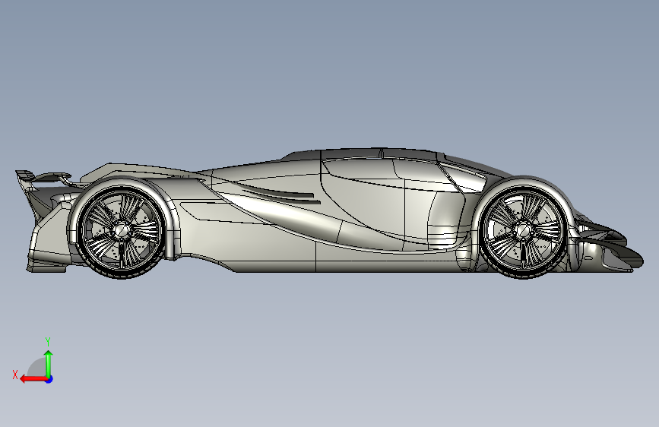Viewport: 659px width, 427px height.
Task: Click the red X axis arrow on the triad
Action: [x=33, y=379]
